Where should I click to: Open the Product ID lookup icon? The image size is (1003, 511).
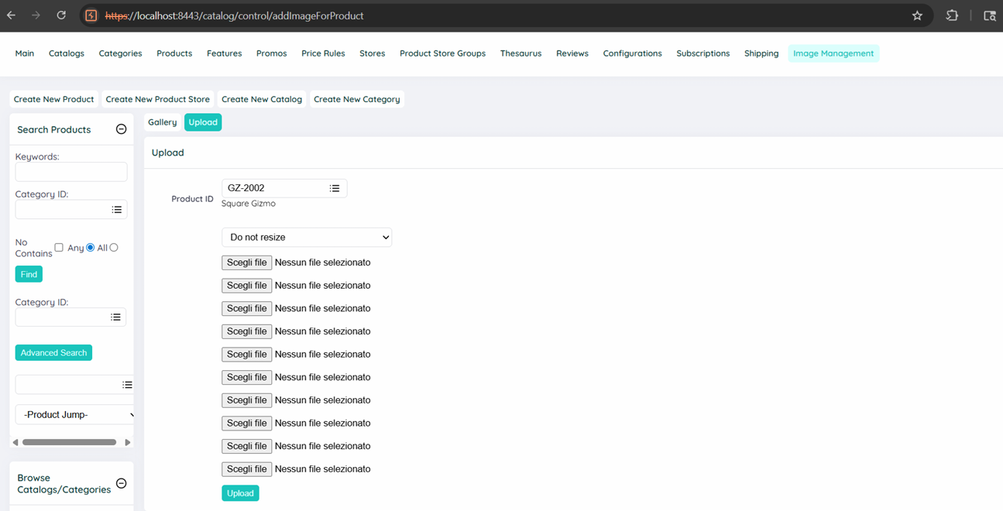point(335,188)
